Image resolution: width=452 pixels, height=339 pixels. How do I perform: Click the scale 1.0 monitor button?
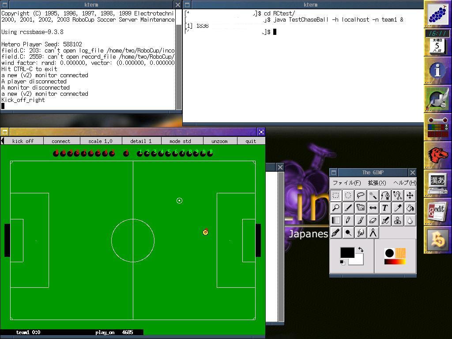[x=101, y=141]
